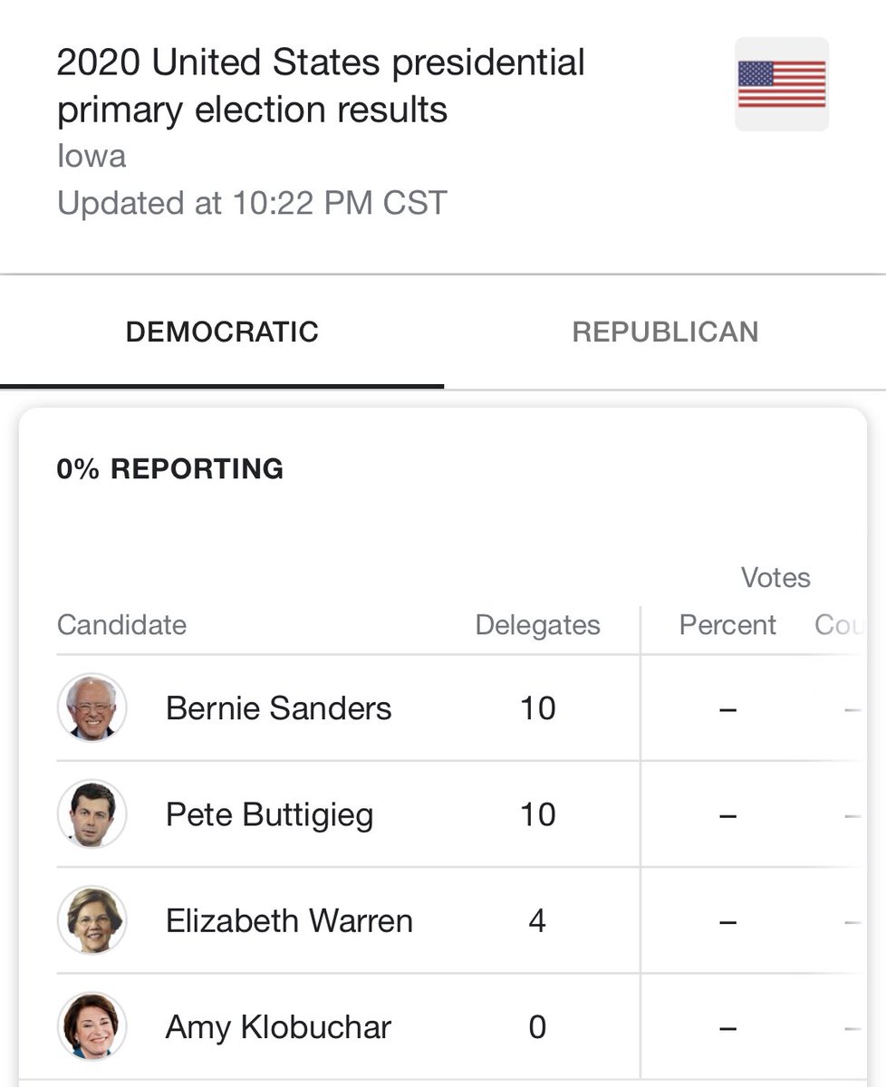The height and width of the screenshot is (1087, 886).
Task: Open the Amy Klobuchar name link
Action: click(x=278, y=1027)
